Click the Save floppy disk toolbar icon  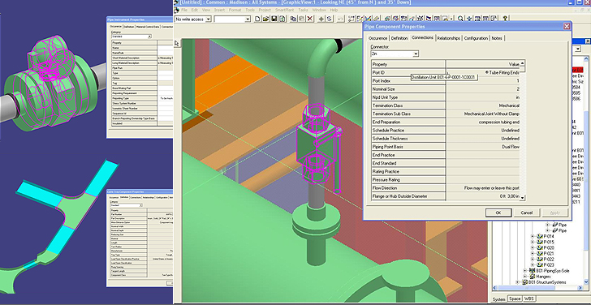click(274, 19)
